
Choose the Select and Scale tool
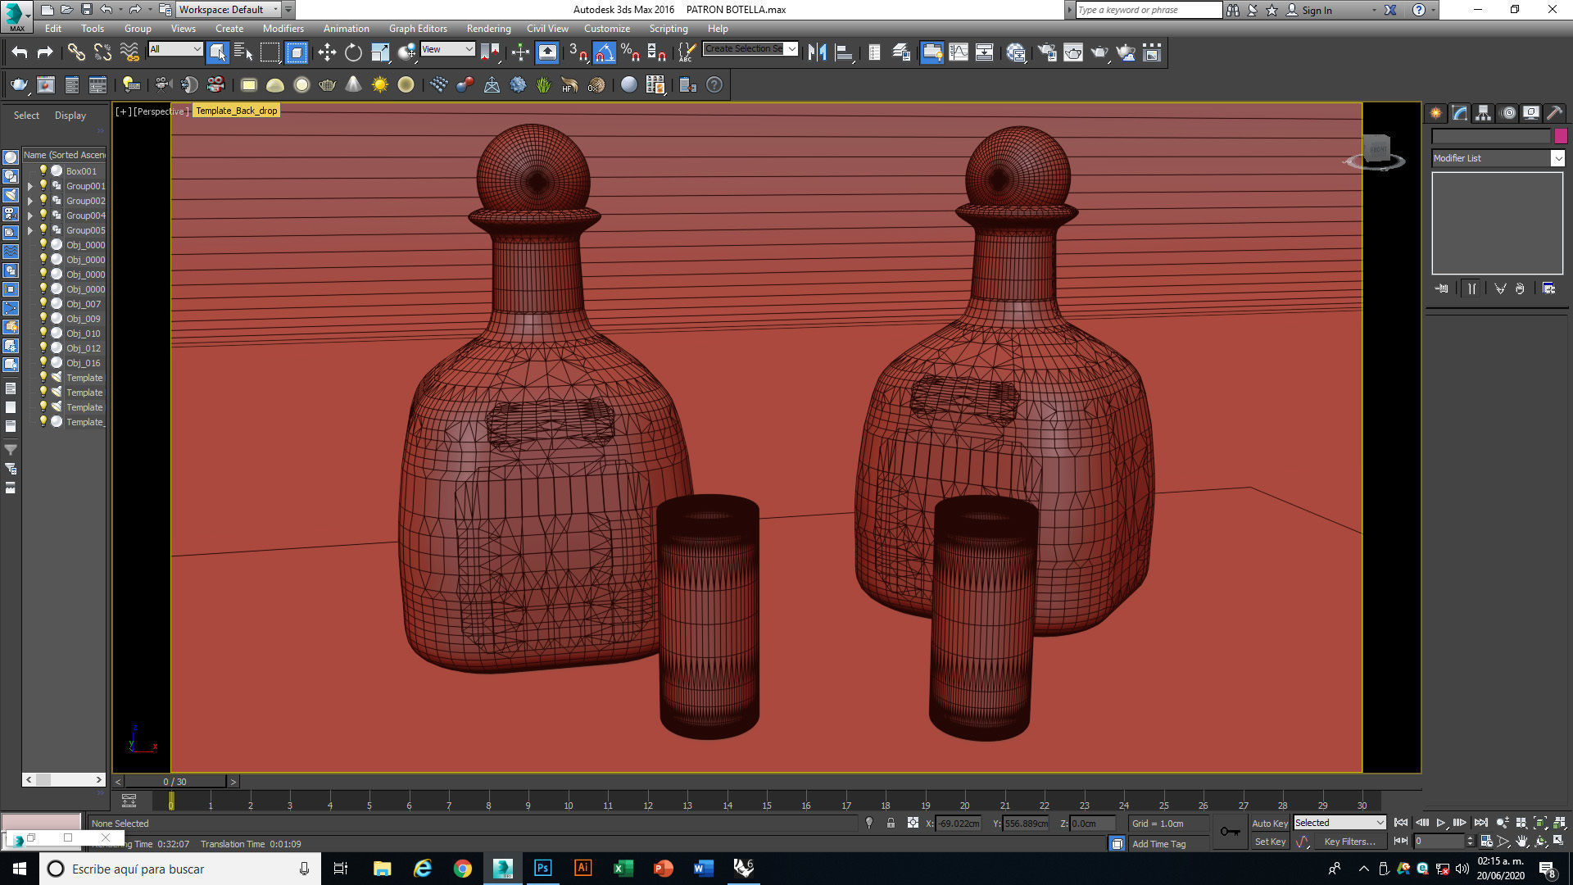[x=380, y=52]
